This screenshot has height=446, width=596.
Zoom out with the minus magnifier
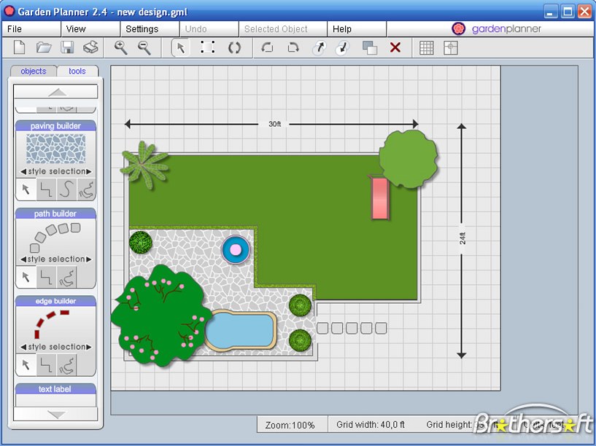tap(144, 48)
